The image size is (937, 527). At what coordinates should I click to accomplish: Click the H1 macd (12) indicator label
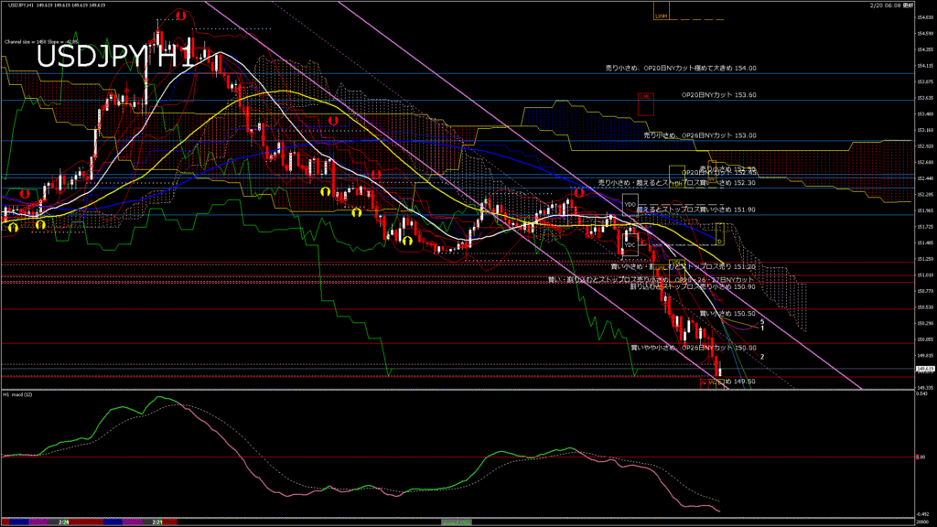coord(18,394)
